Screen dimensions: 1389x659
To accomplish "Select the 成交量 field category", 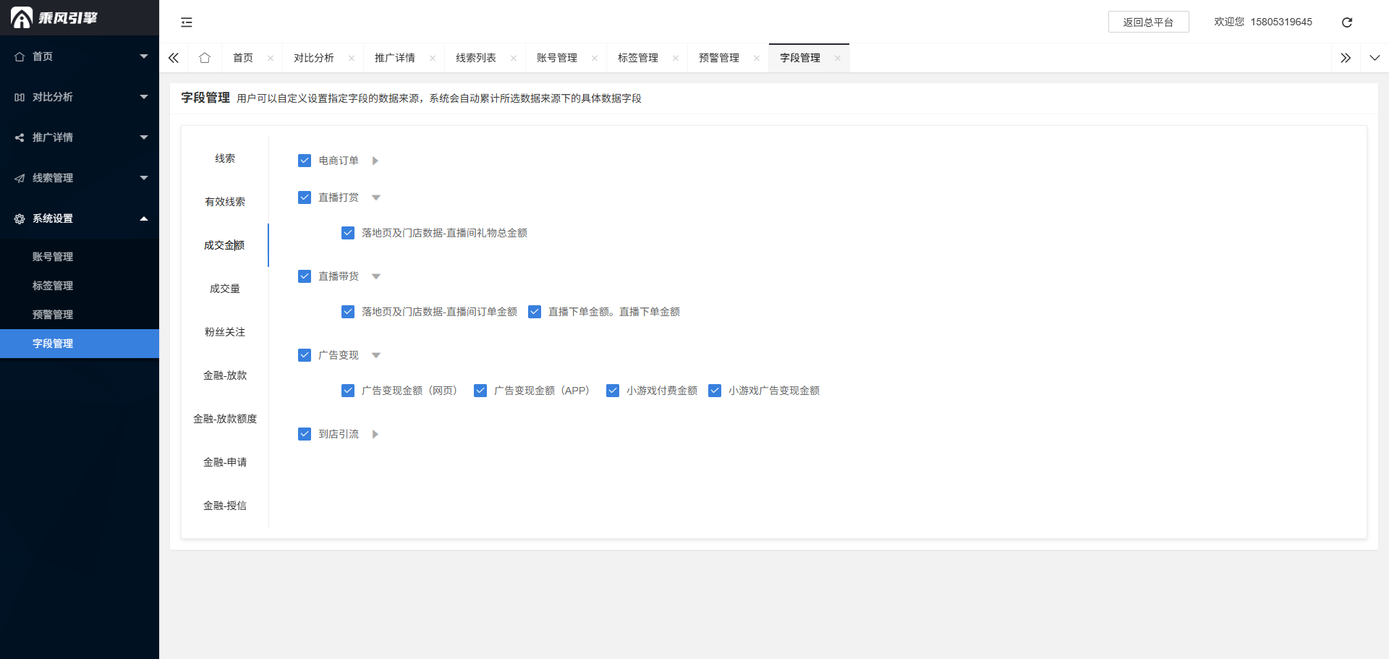I will 224,289.
